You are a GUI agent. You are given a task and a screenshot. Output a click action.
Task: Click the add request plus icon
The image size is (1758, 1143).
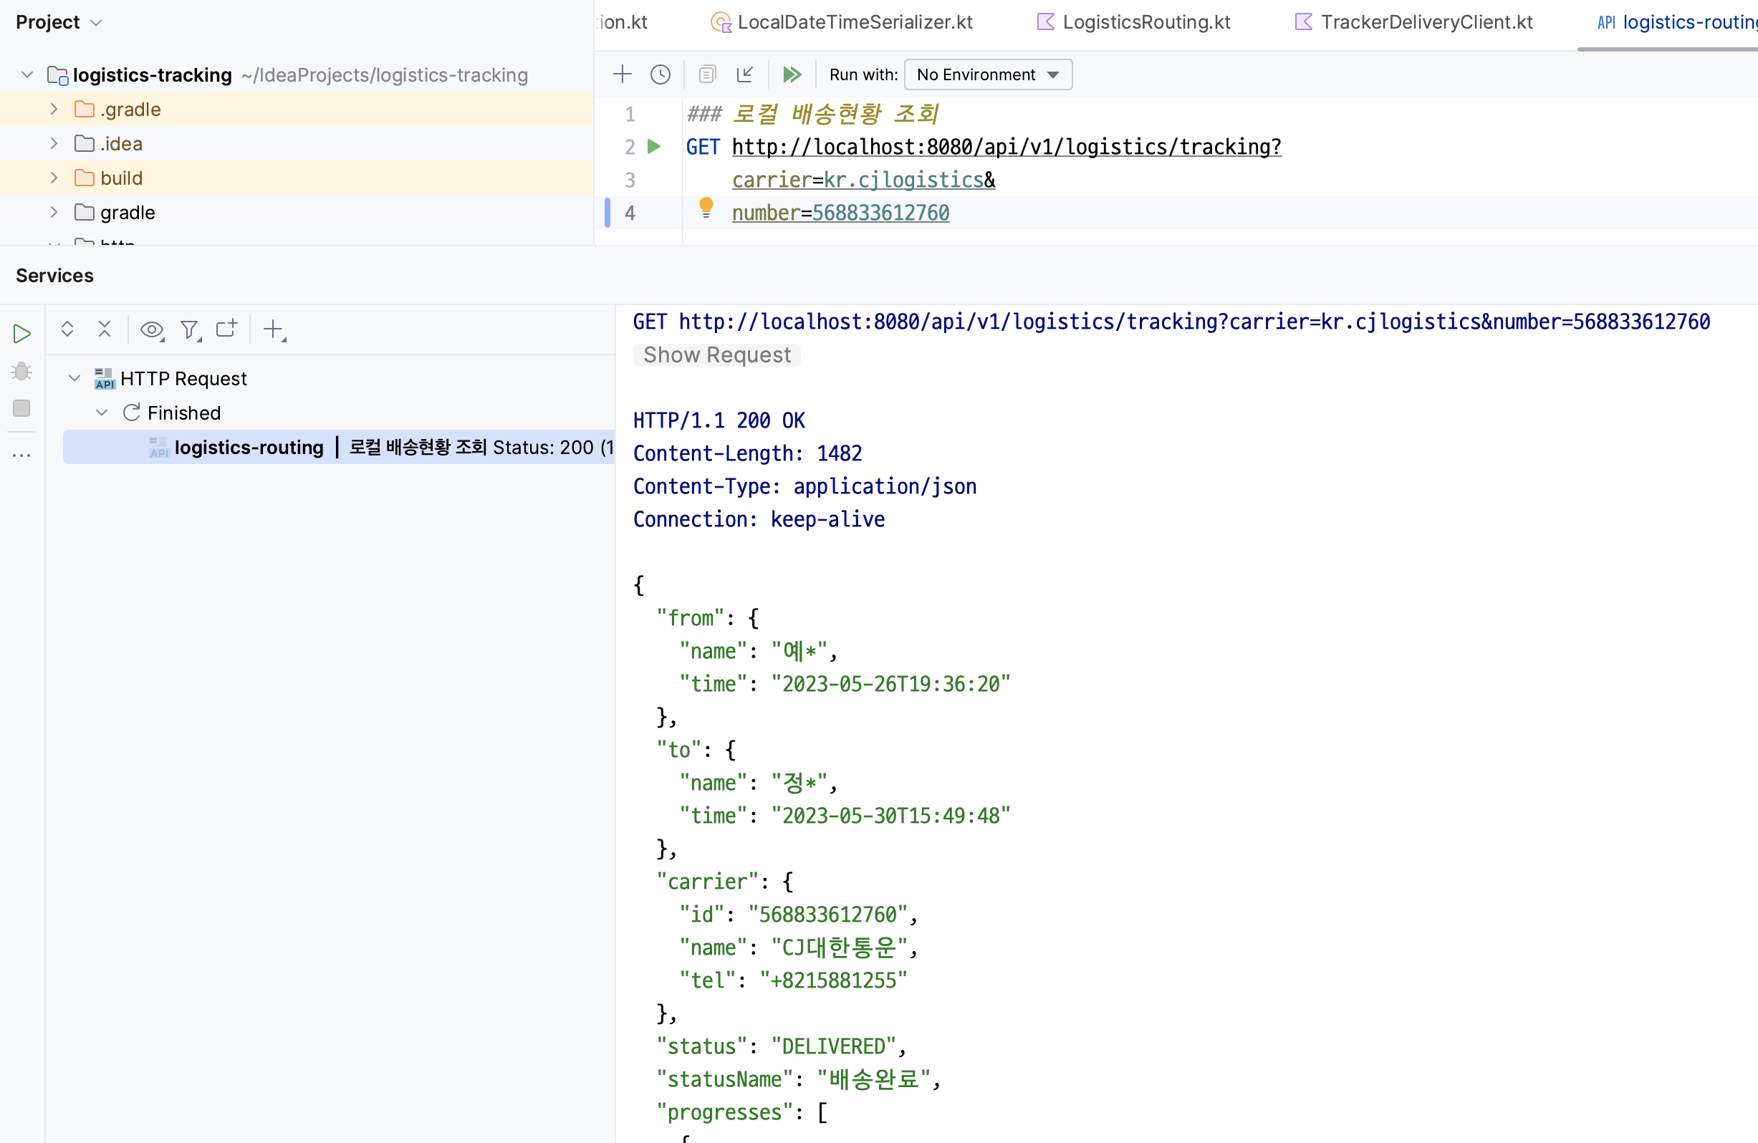coord(622,74)
